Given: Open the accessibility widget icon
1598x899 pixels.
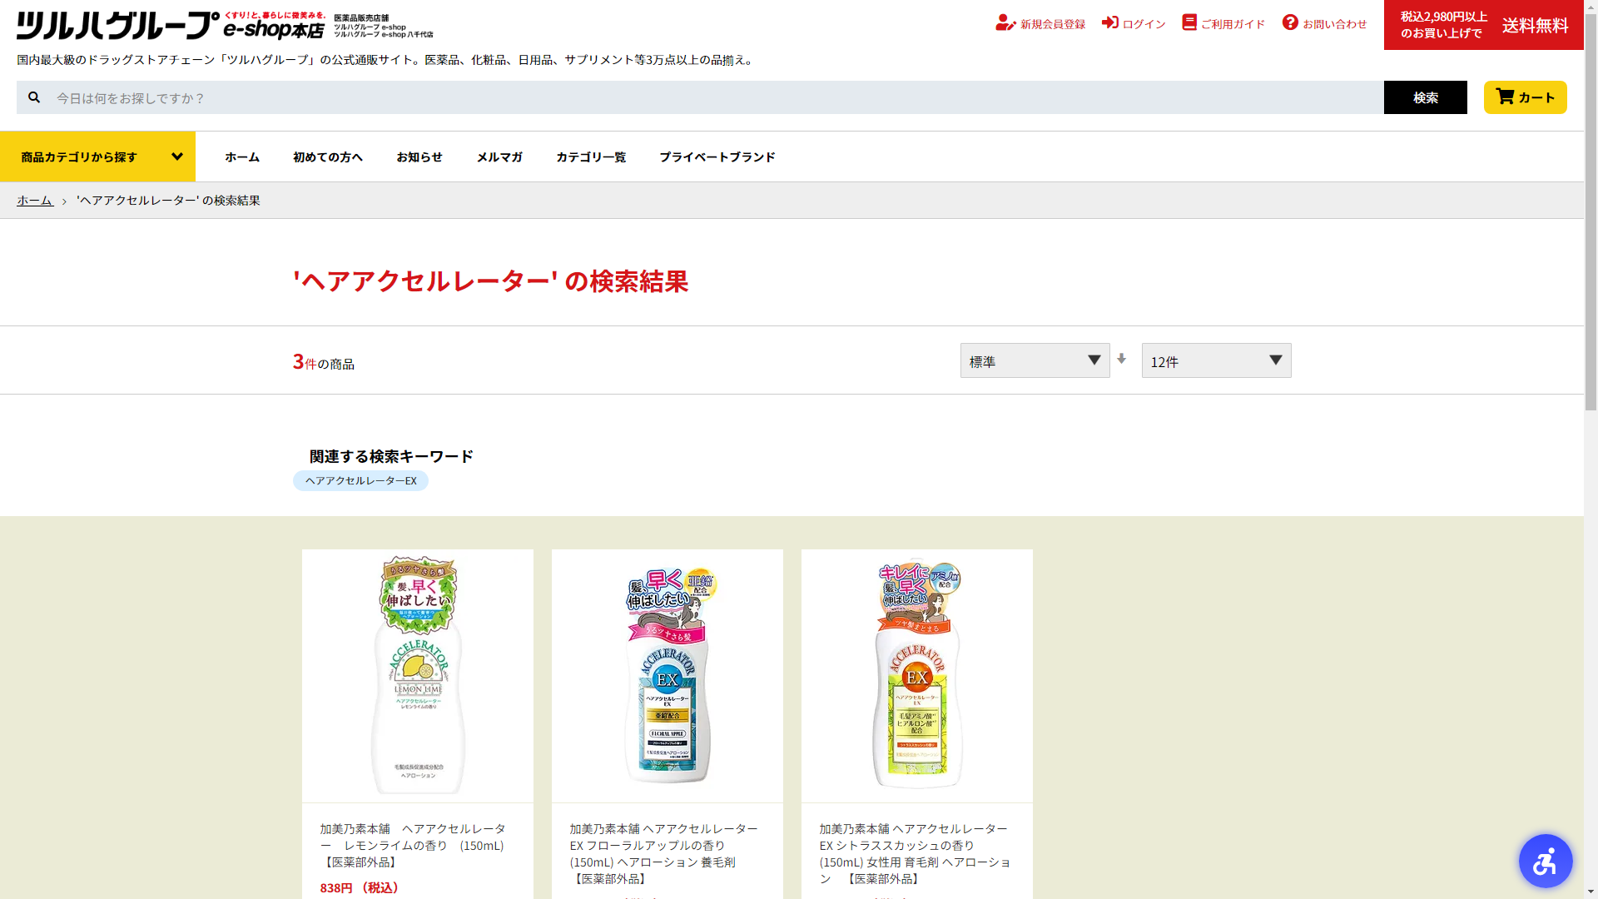Looking at the screenshot, I should pyautogui.click(x=1545, y=861).
